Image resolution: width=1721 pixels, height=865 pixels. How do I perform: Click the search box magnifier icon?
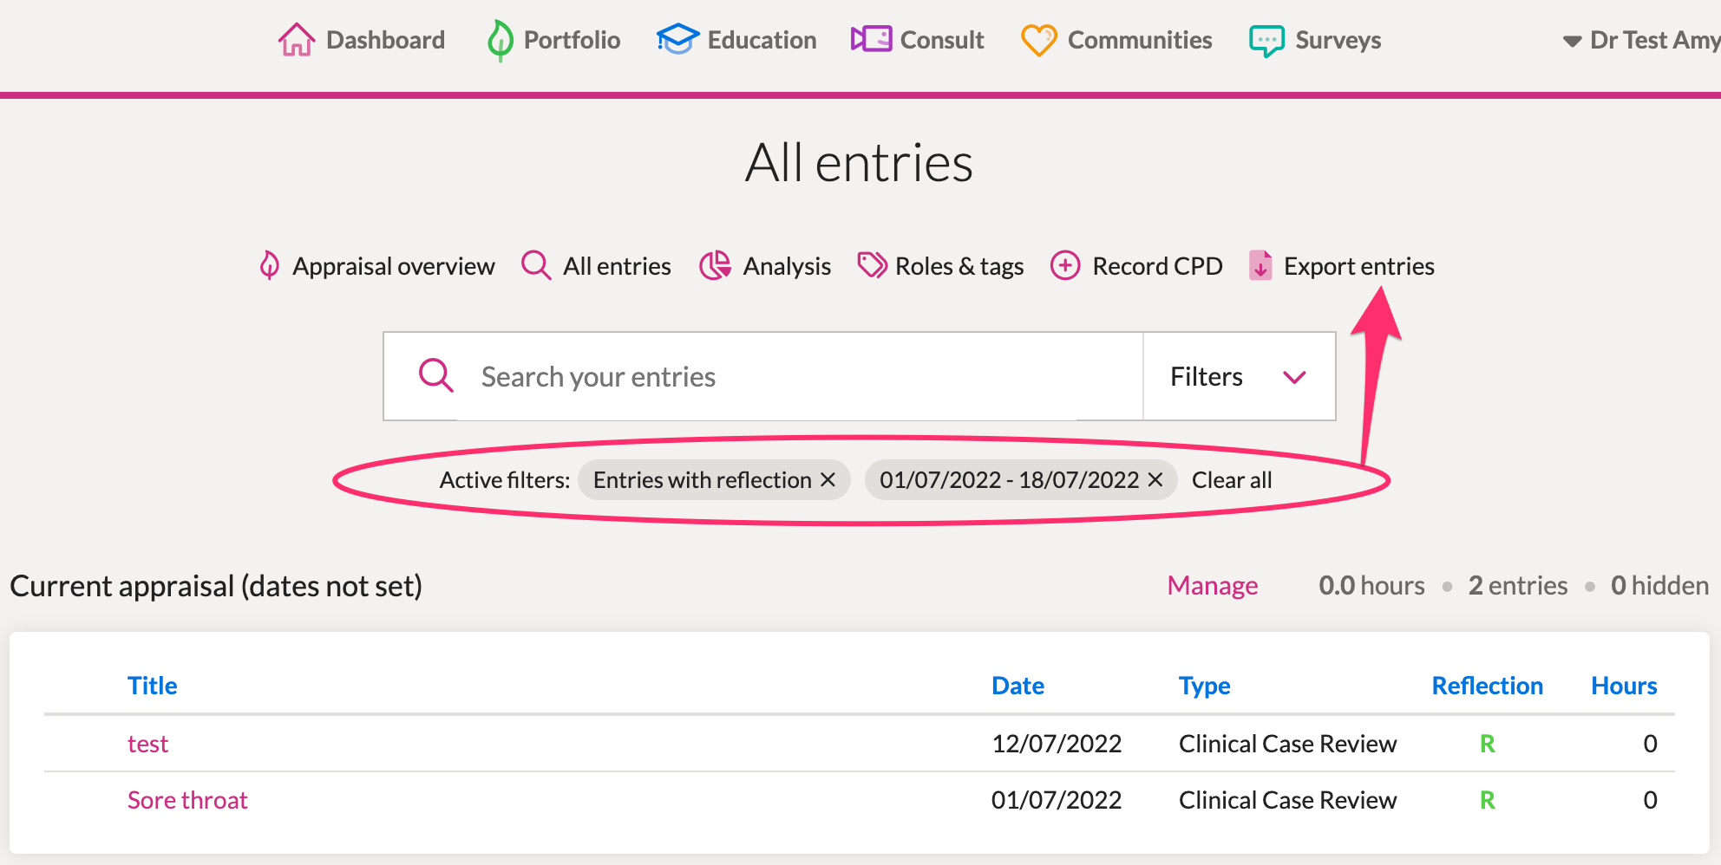tap(435, 375)
